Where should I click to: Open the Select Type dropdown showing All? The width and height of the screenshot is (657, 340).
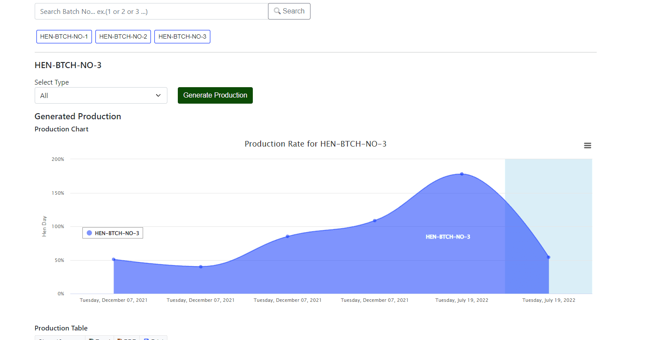coord(101,95)
